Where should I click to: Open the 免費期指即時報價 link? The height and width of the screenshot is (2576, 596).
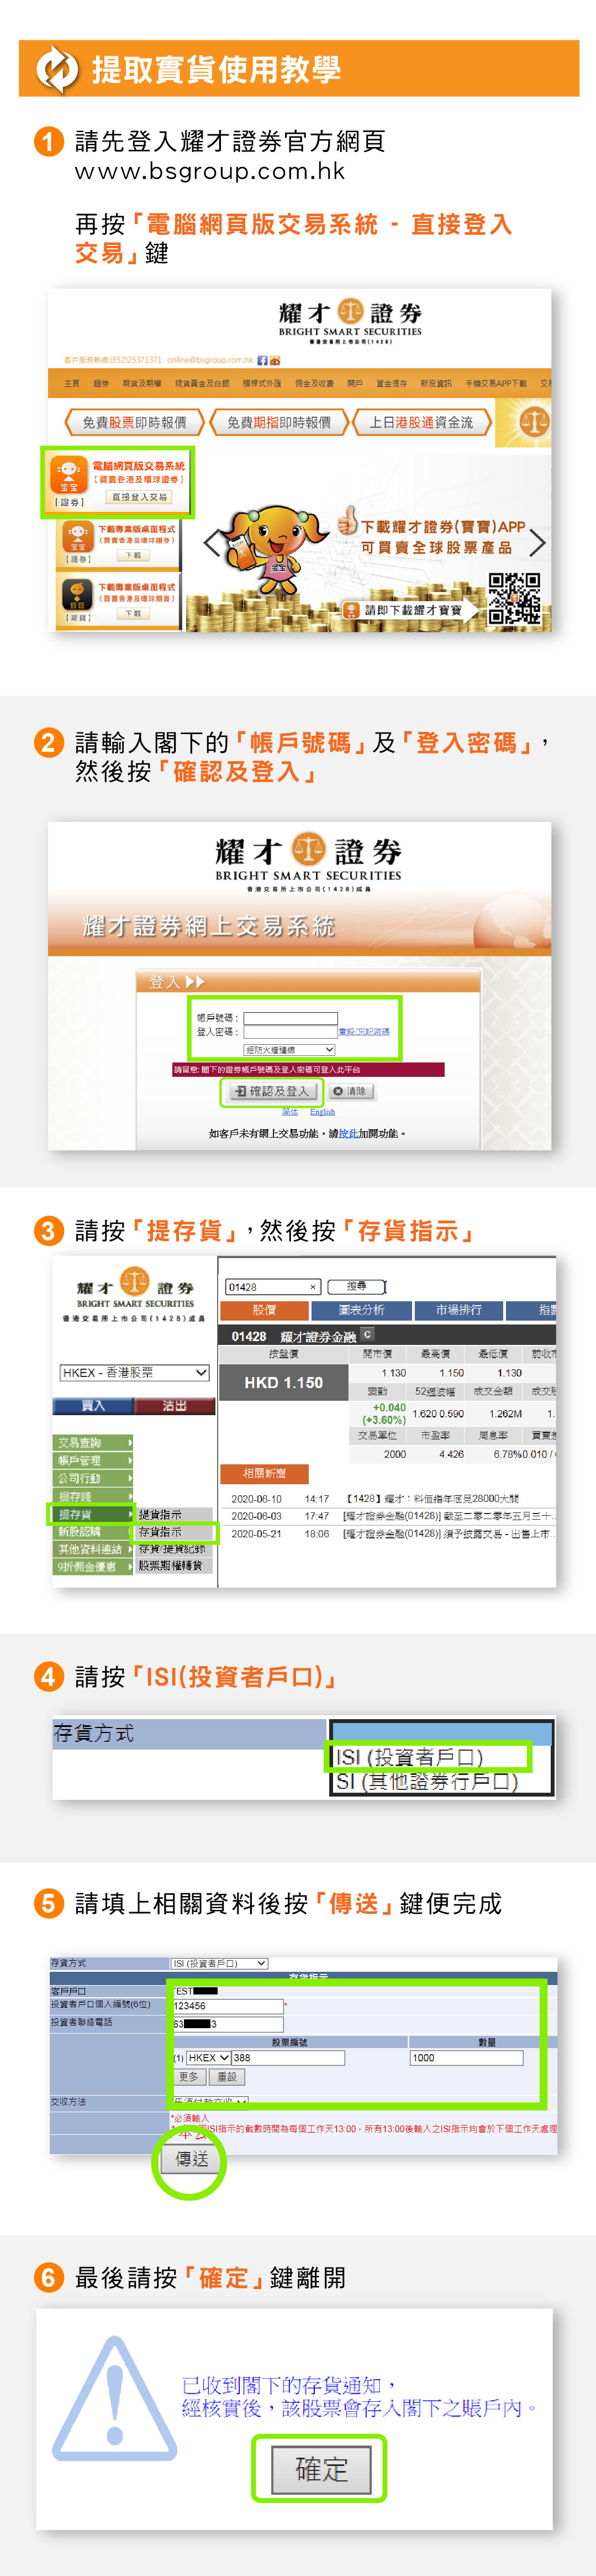(x=278, y=423)
